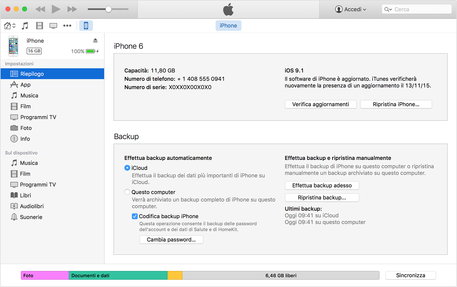Open Film under Impostazioni
Viewport: 457px width, 287px height.
[x=52, y=106]
